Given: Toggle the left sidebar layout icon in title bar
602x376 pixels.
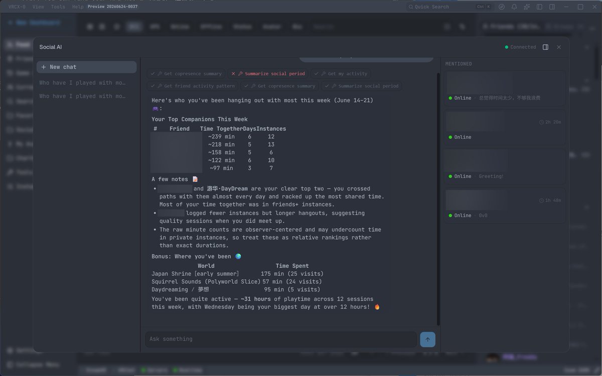Looking at the screenshot, I should click(539, 7).
